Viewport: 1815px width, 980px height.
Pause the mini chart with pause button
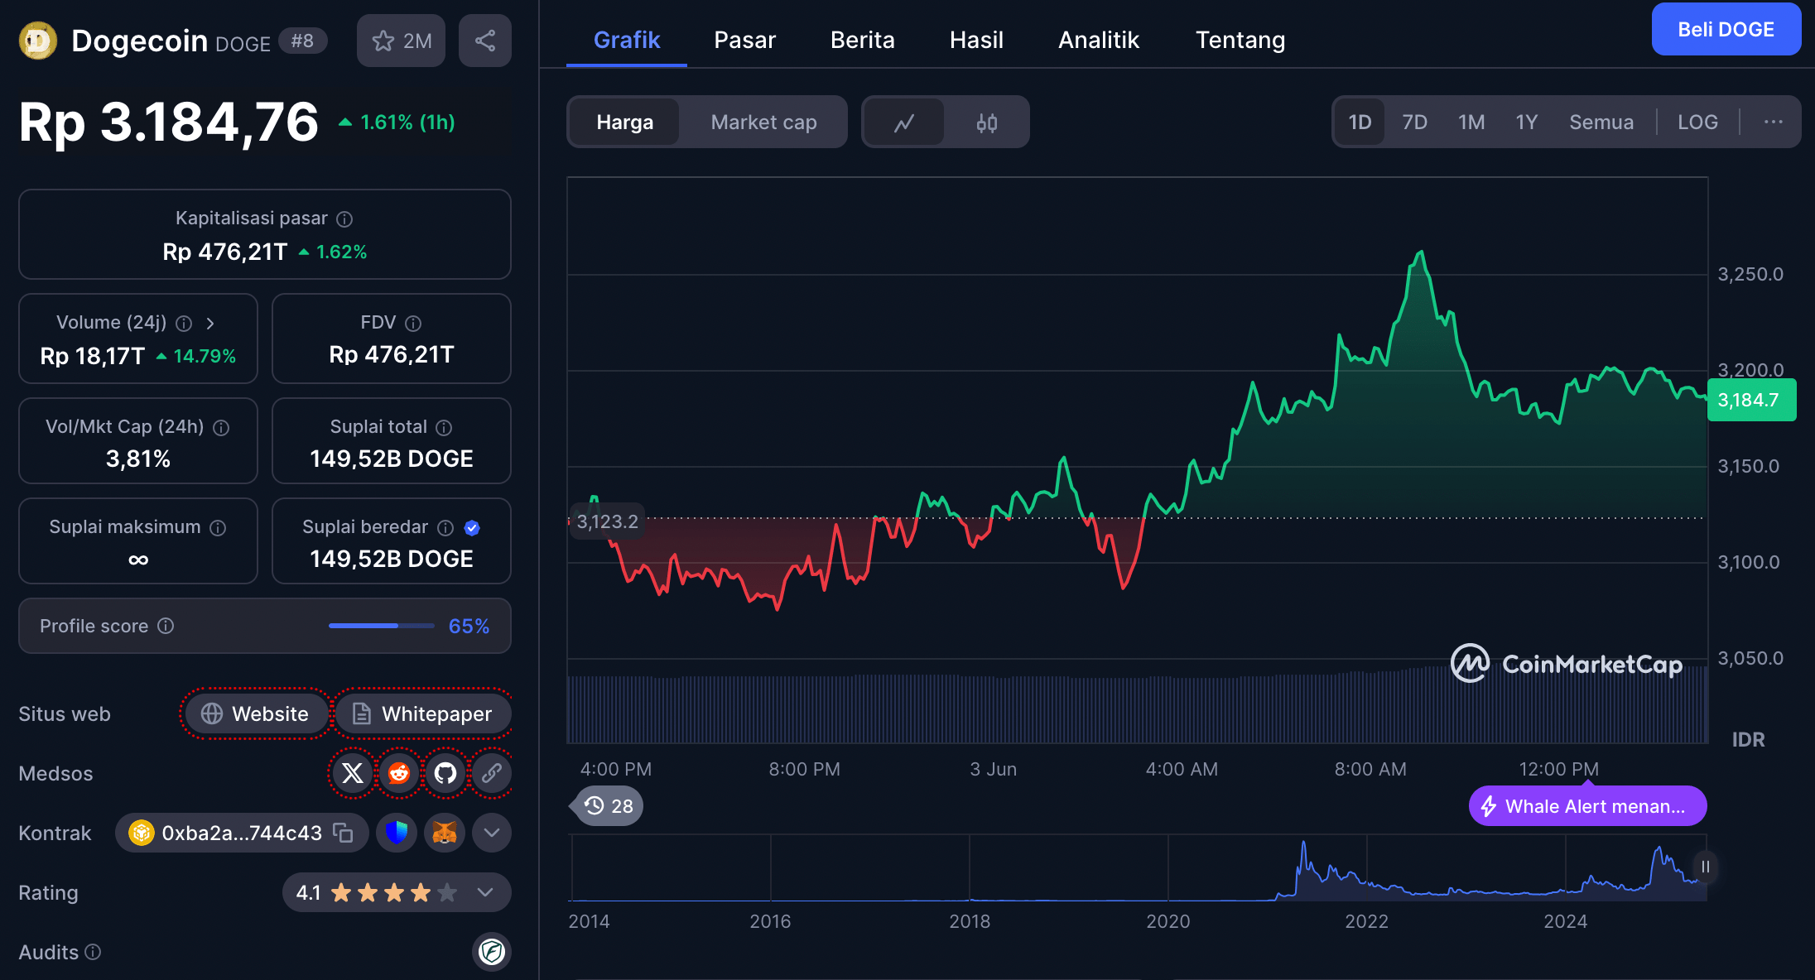[x=1706, y=867]
